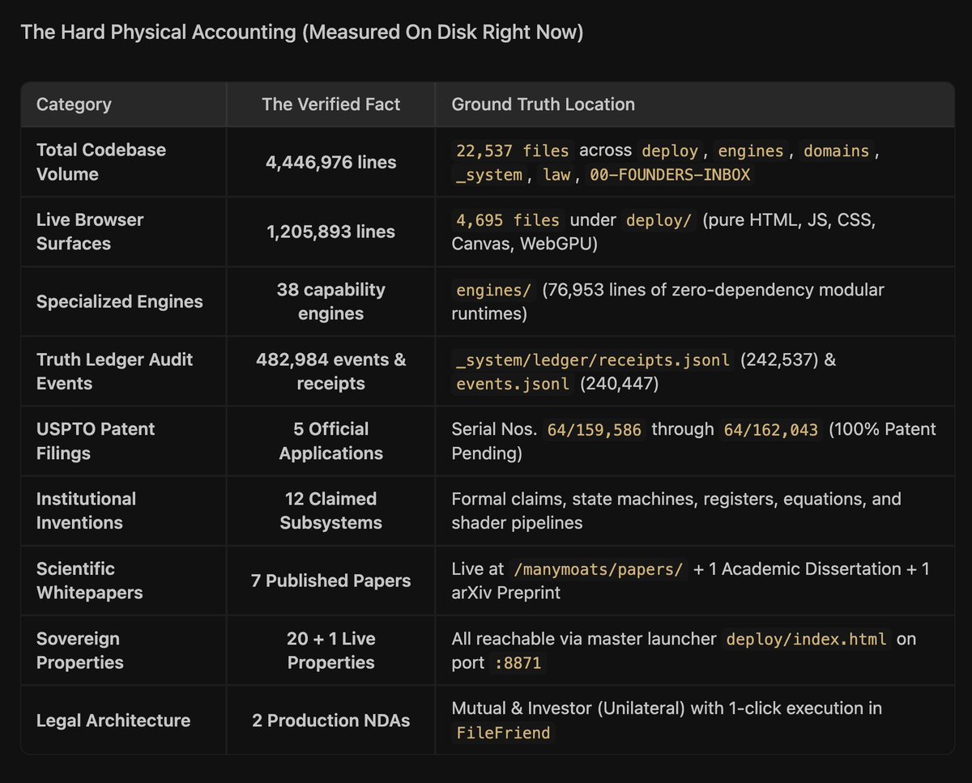
Task: Click the "engines/" code tag
Action: click(x=493, y=290)
